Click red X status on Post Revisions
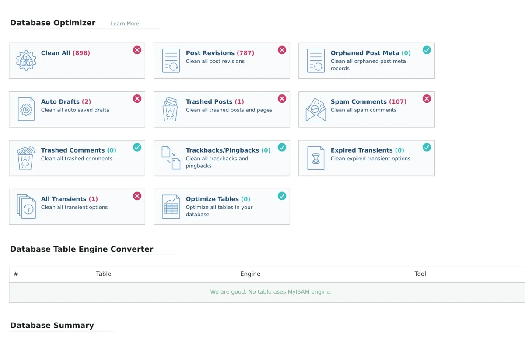525x347 pixels. point(282,50)
